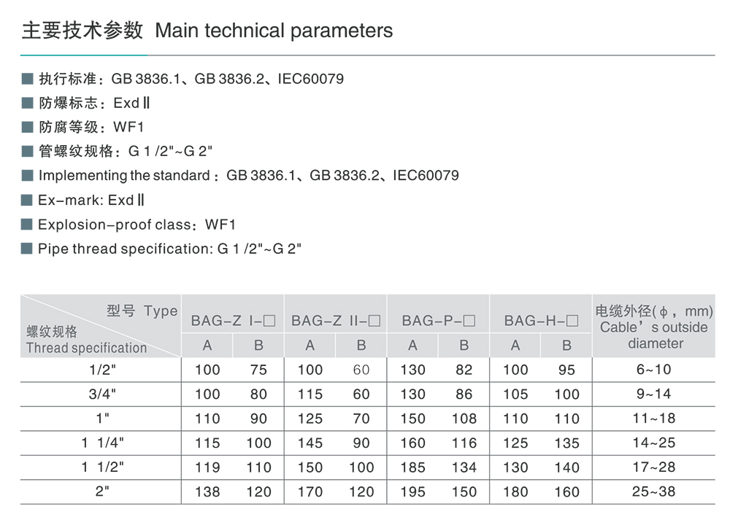Click the Thread specification header label
The height and width of the screenshot is (517, 730).
pos(86,348)
